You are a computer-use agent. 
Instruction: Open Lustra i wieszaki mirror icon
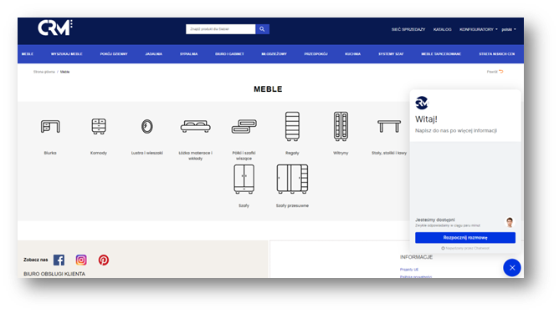147,126
